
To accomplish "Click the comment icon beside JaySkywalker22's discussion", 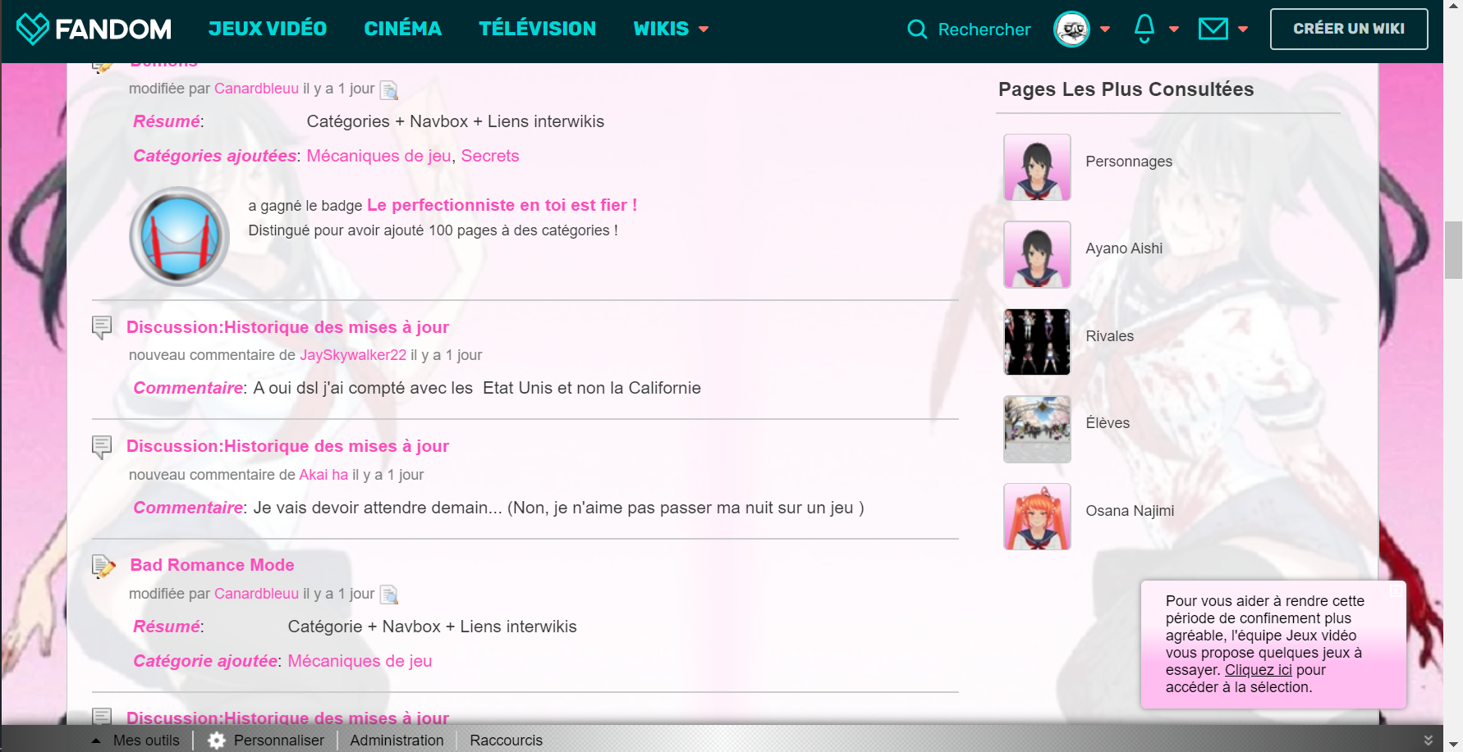I will click(102, 327).
